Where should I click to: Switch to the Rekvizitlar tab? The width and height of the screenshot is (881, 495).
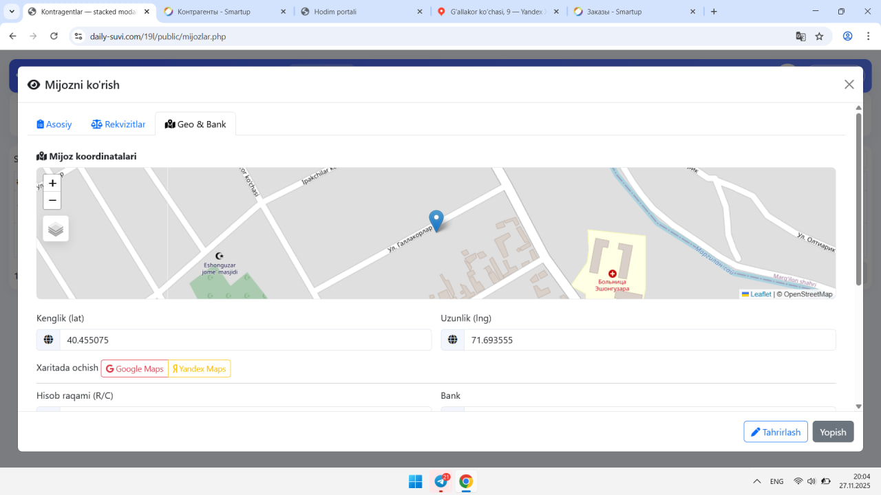click(x=118, y=124)
